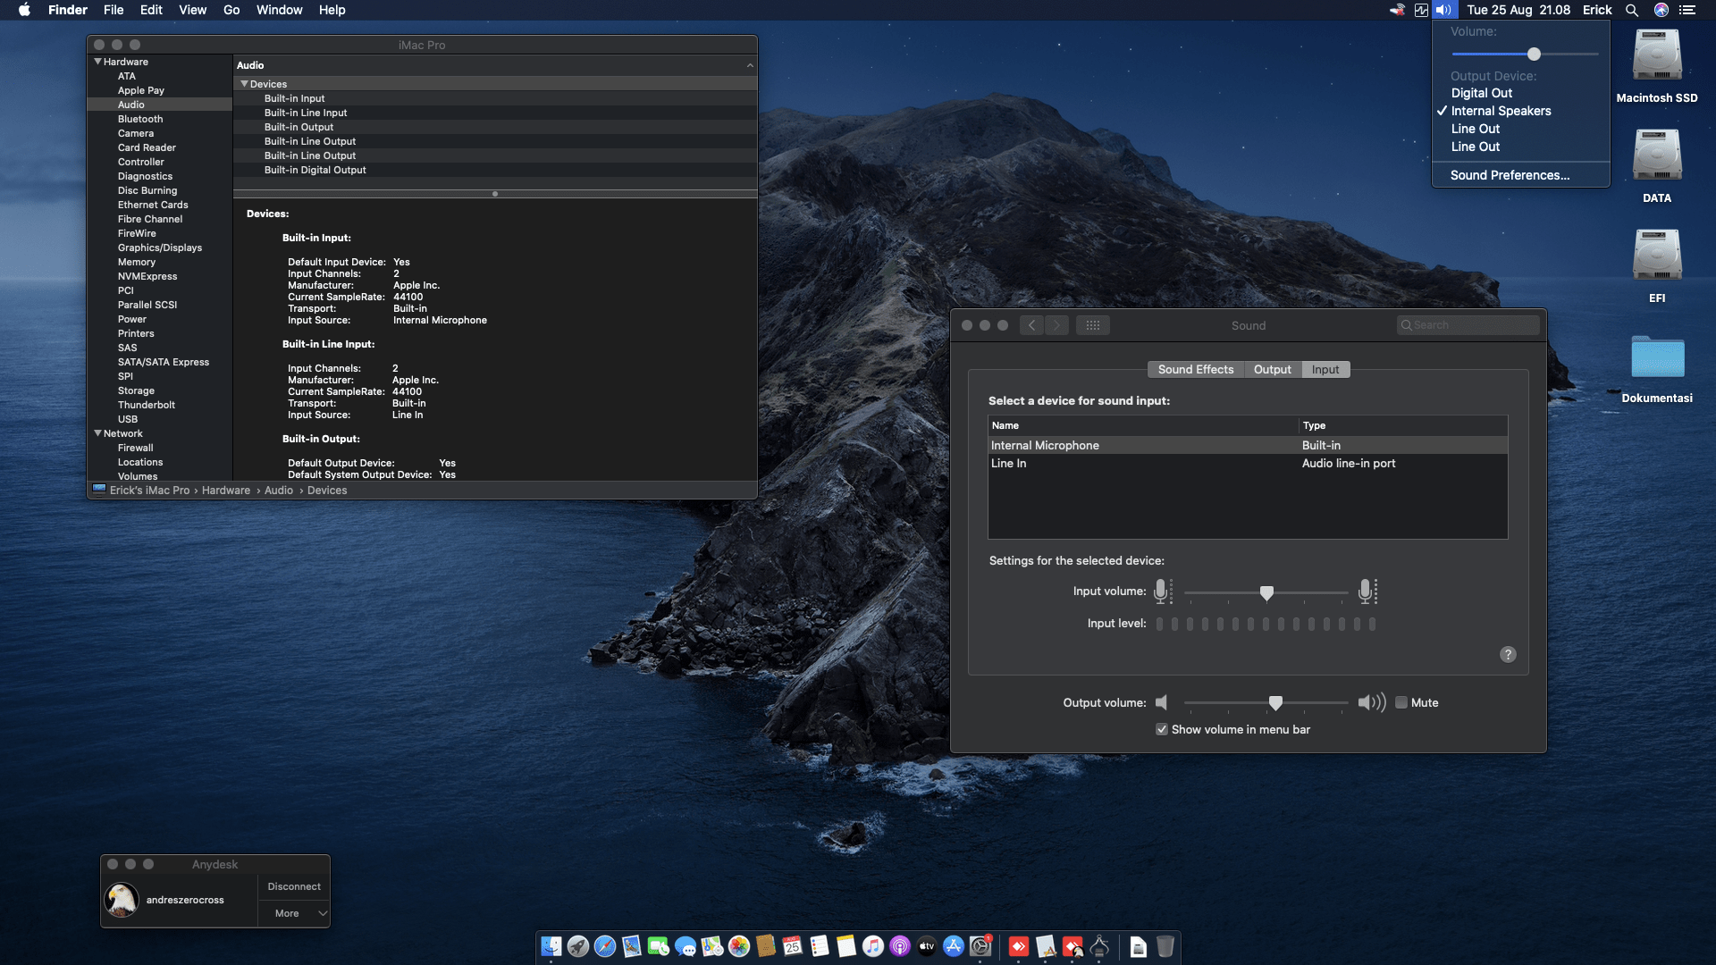Open Safari in the Dock
1716x965 pixels.
coord(605,946)
